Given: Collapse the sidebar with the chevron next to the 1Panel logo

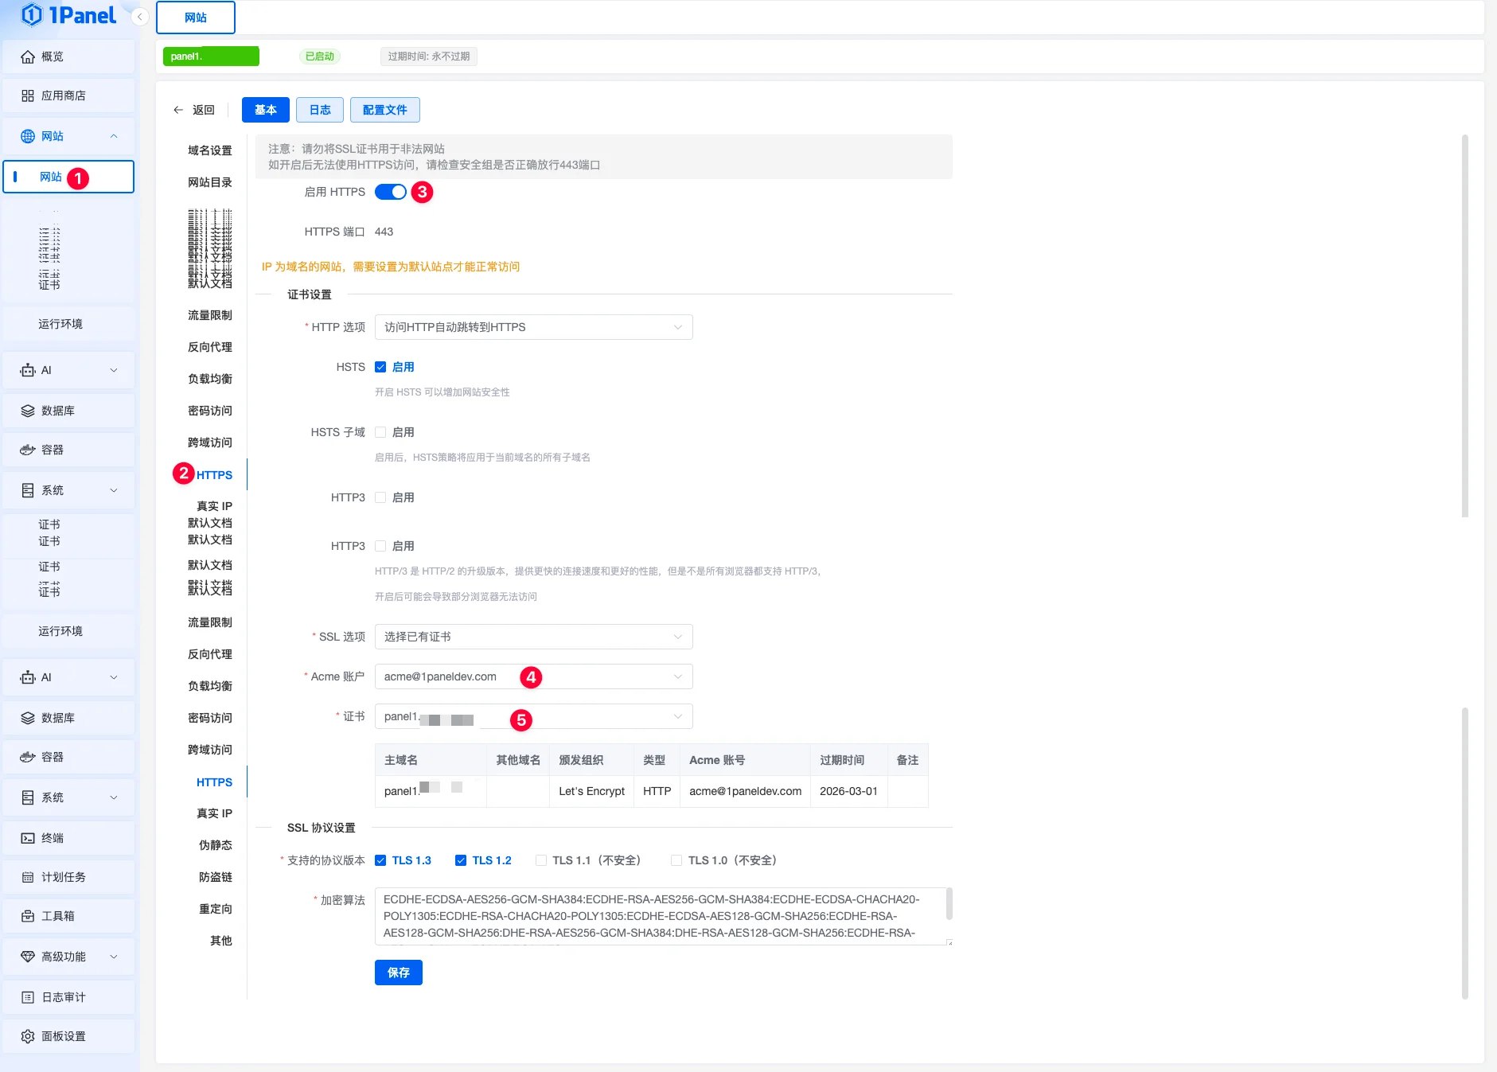Looking at the screenshot, I should [140, 17].
